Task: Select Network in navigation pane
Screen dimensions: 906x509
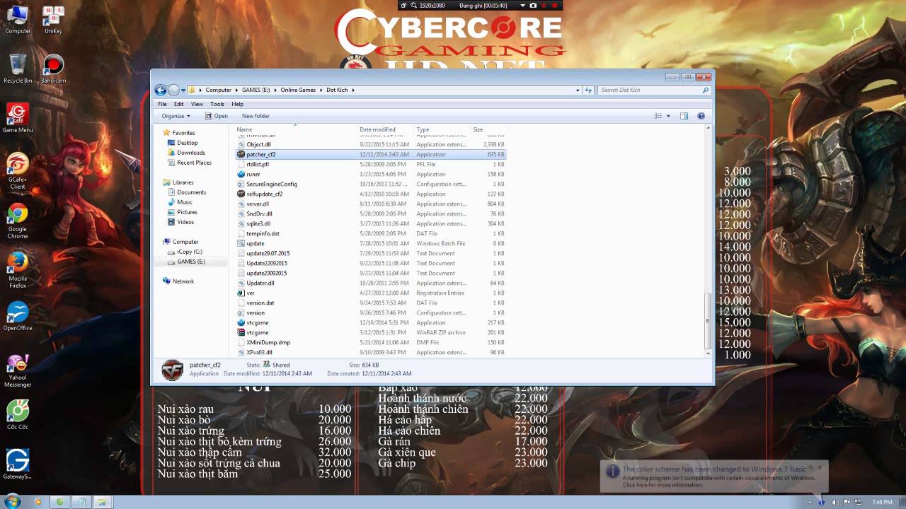Action: click(x=183, y=281)
